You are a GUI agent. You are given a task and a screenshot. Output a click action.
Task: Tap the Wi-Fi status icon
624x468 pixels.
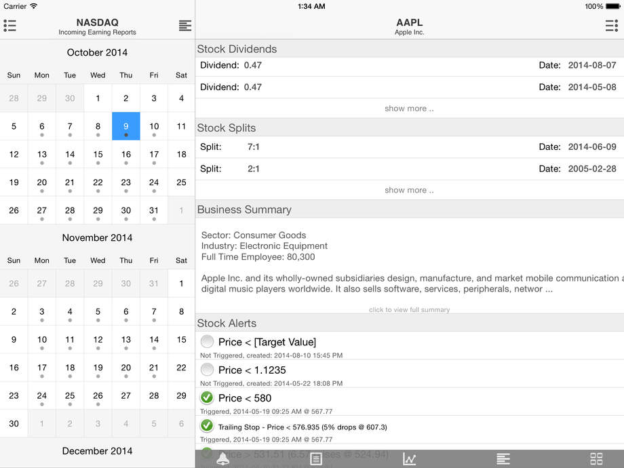[x=34, y=6]
